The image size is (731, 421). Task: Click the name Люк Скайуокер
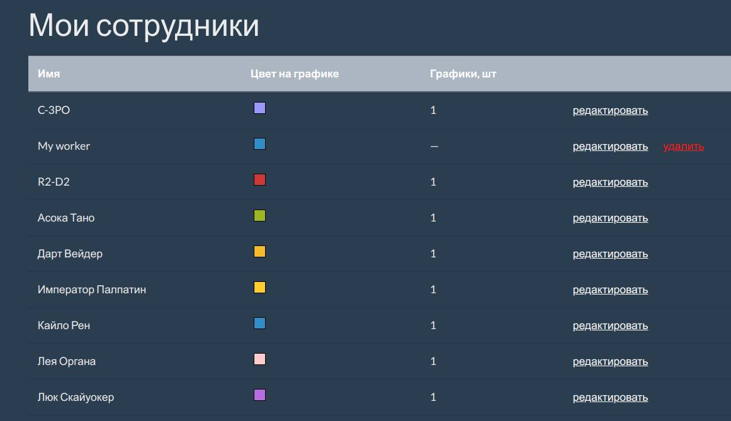point(76,397)
